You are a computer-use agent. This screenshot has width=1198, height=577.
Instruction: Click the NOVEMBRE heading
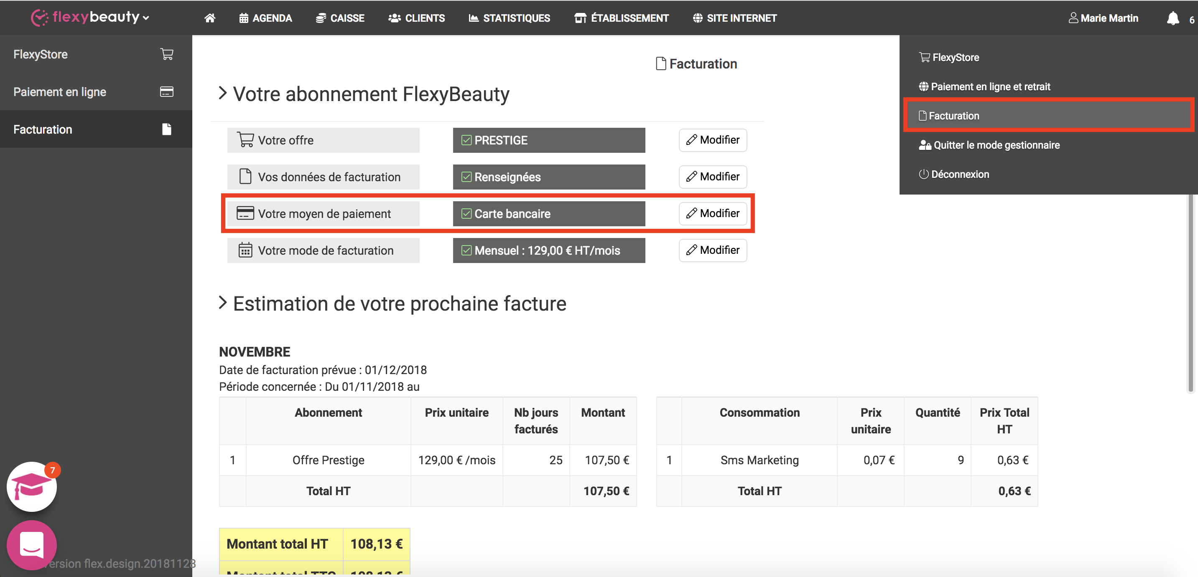(255, 352)
